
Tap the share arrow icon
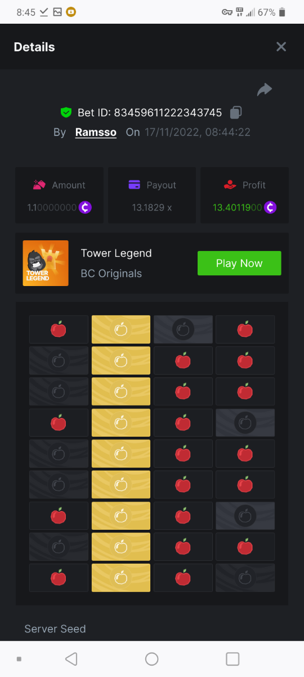265,89
